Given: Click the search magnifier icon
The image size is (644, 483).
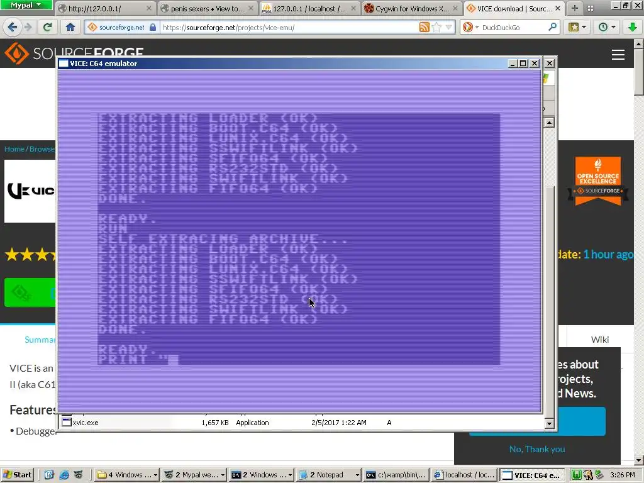Looking at the screenshot, I should 552,28.
